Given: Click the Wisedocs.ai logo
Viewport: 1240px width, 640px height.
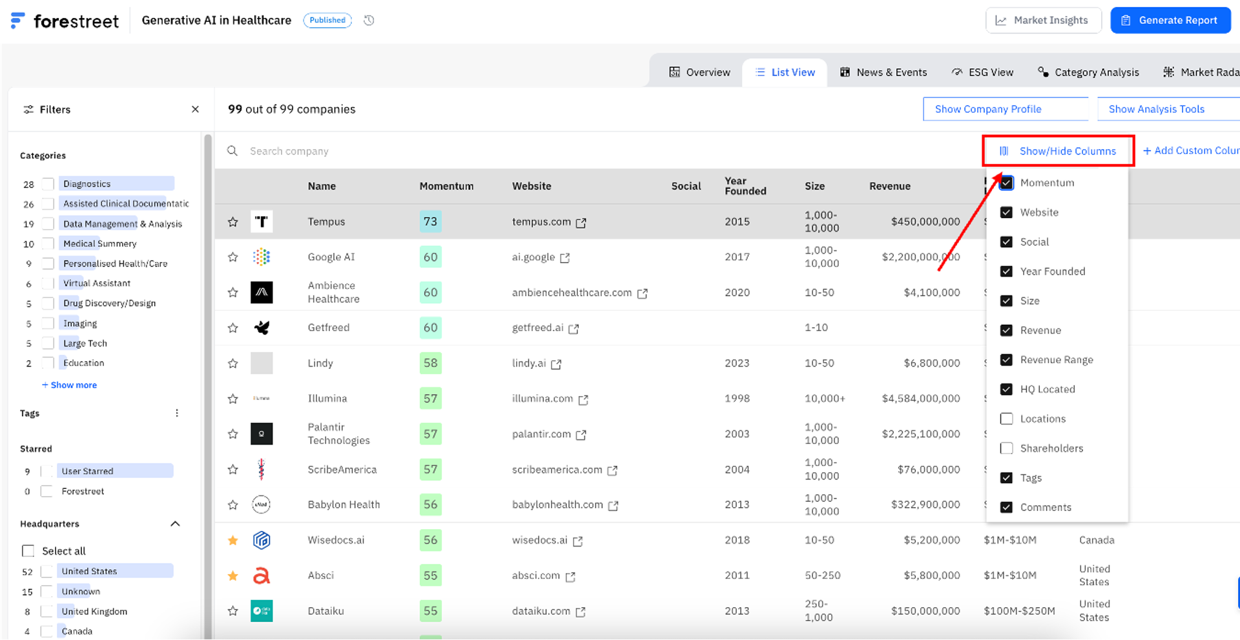Looking at the screenshot, I should pos(262,540).
